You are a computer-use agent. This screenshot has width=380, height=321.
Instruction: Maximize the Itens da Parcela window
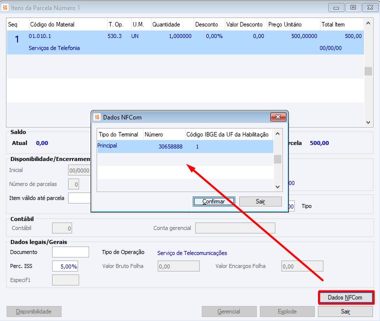[x=353, y=7]
